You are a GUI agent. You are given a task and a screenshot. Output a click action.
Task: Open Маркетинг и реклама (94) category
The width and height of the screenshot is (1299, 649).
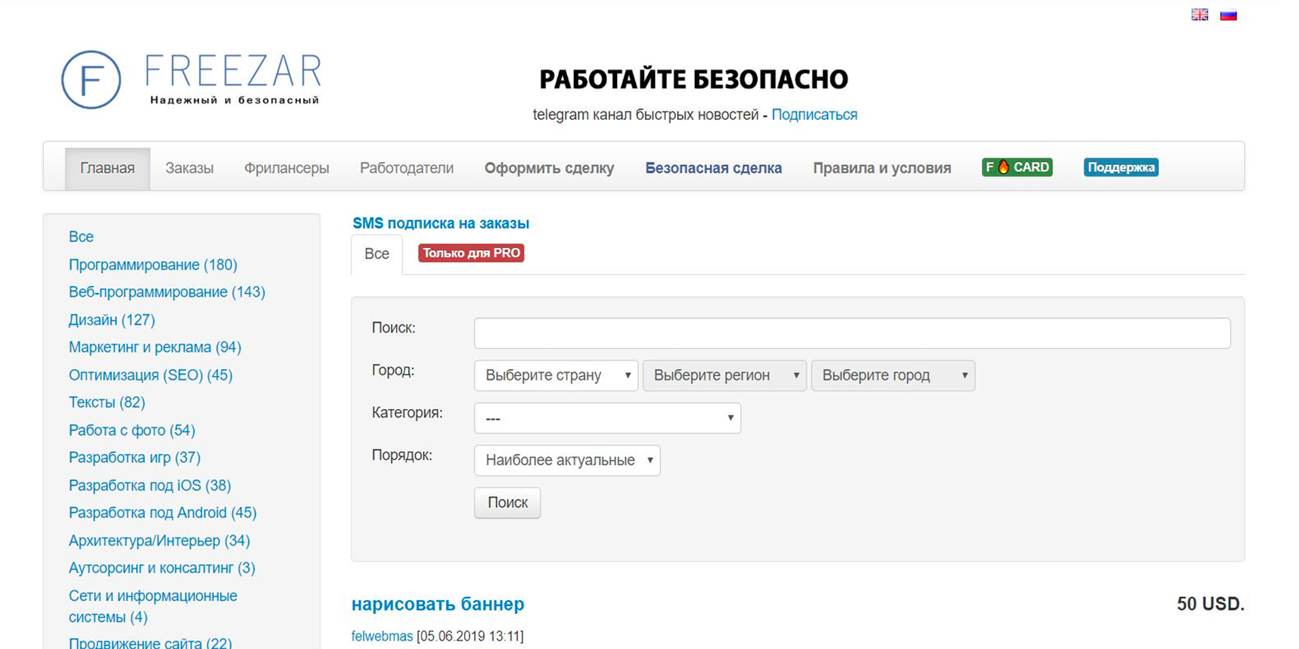[155, 347]
